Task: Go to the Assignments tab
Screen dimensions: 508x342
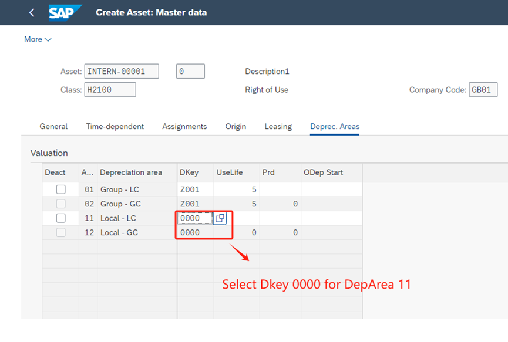Action: pos(184,126)
